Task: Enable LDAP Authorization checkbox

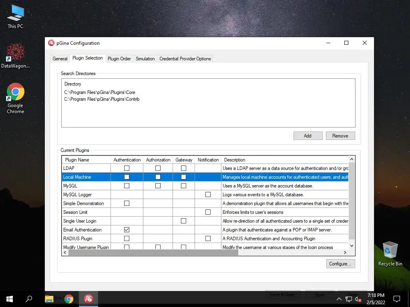Action: 158,168
